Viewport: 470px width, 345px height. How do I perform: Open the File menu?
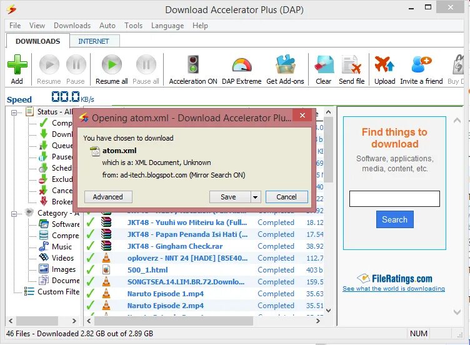15,26
